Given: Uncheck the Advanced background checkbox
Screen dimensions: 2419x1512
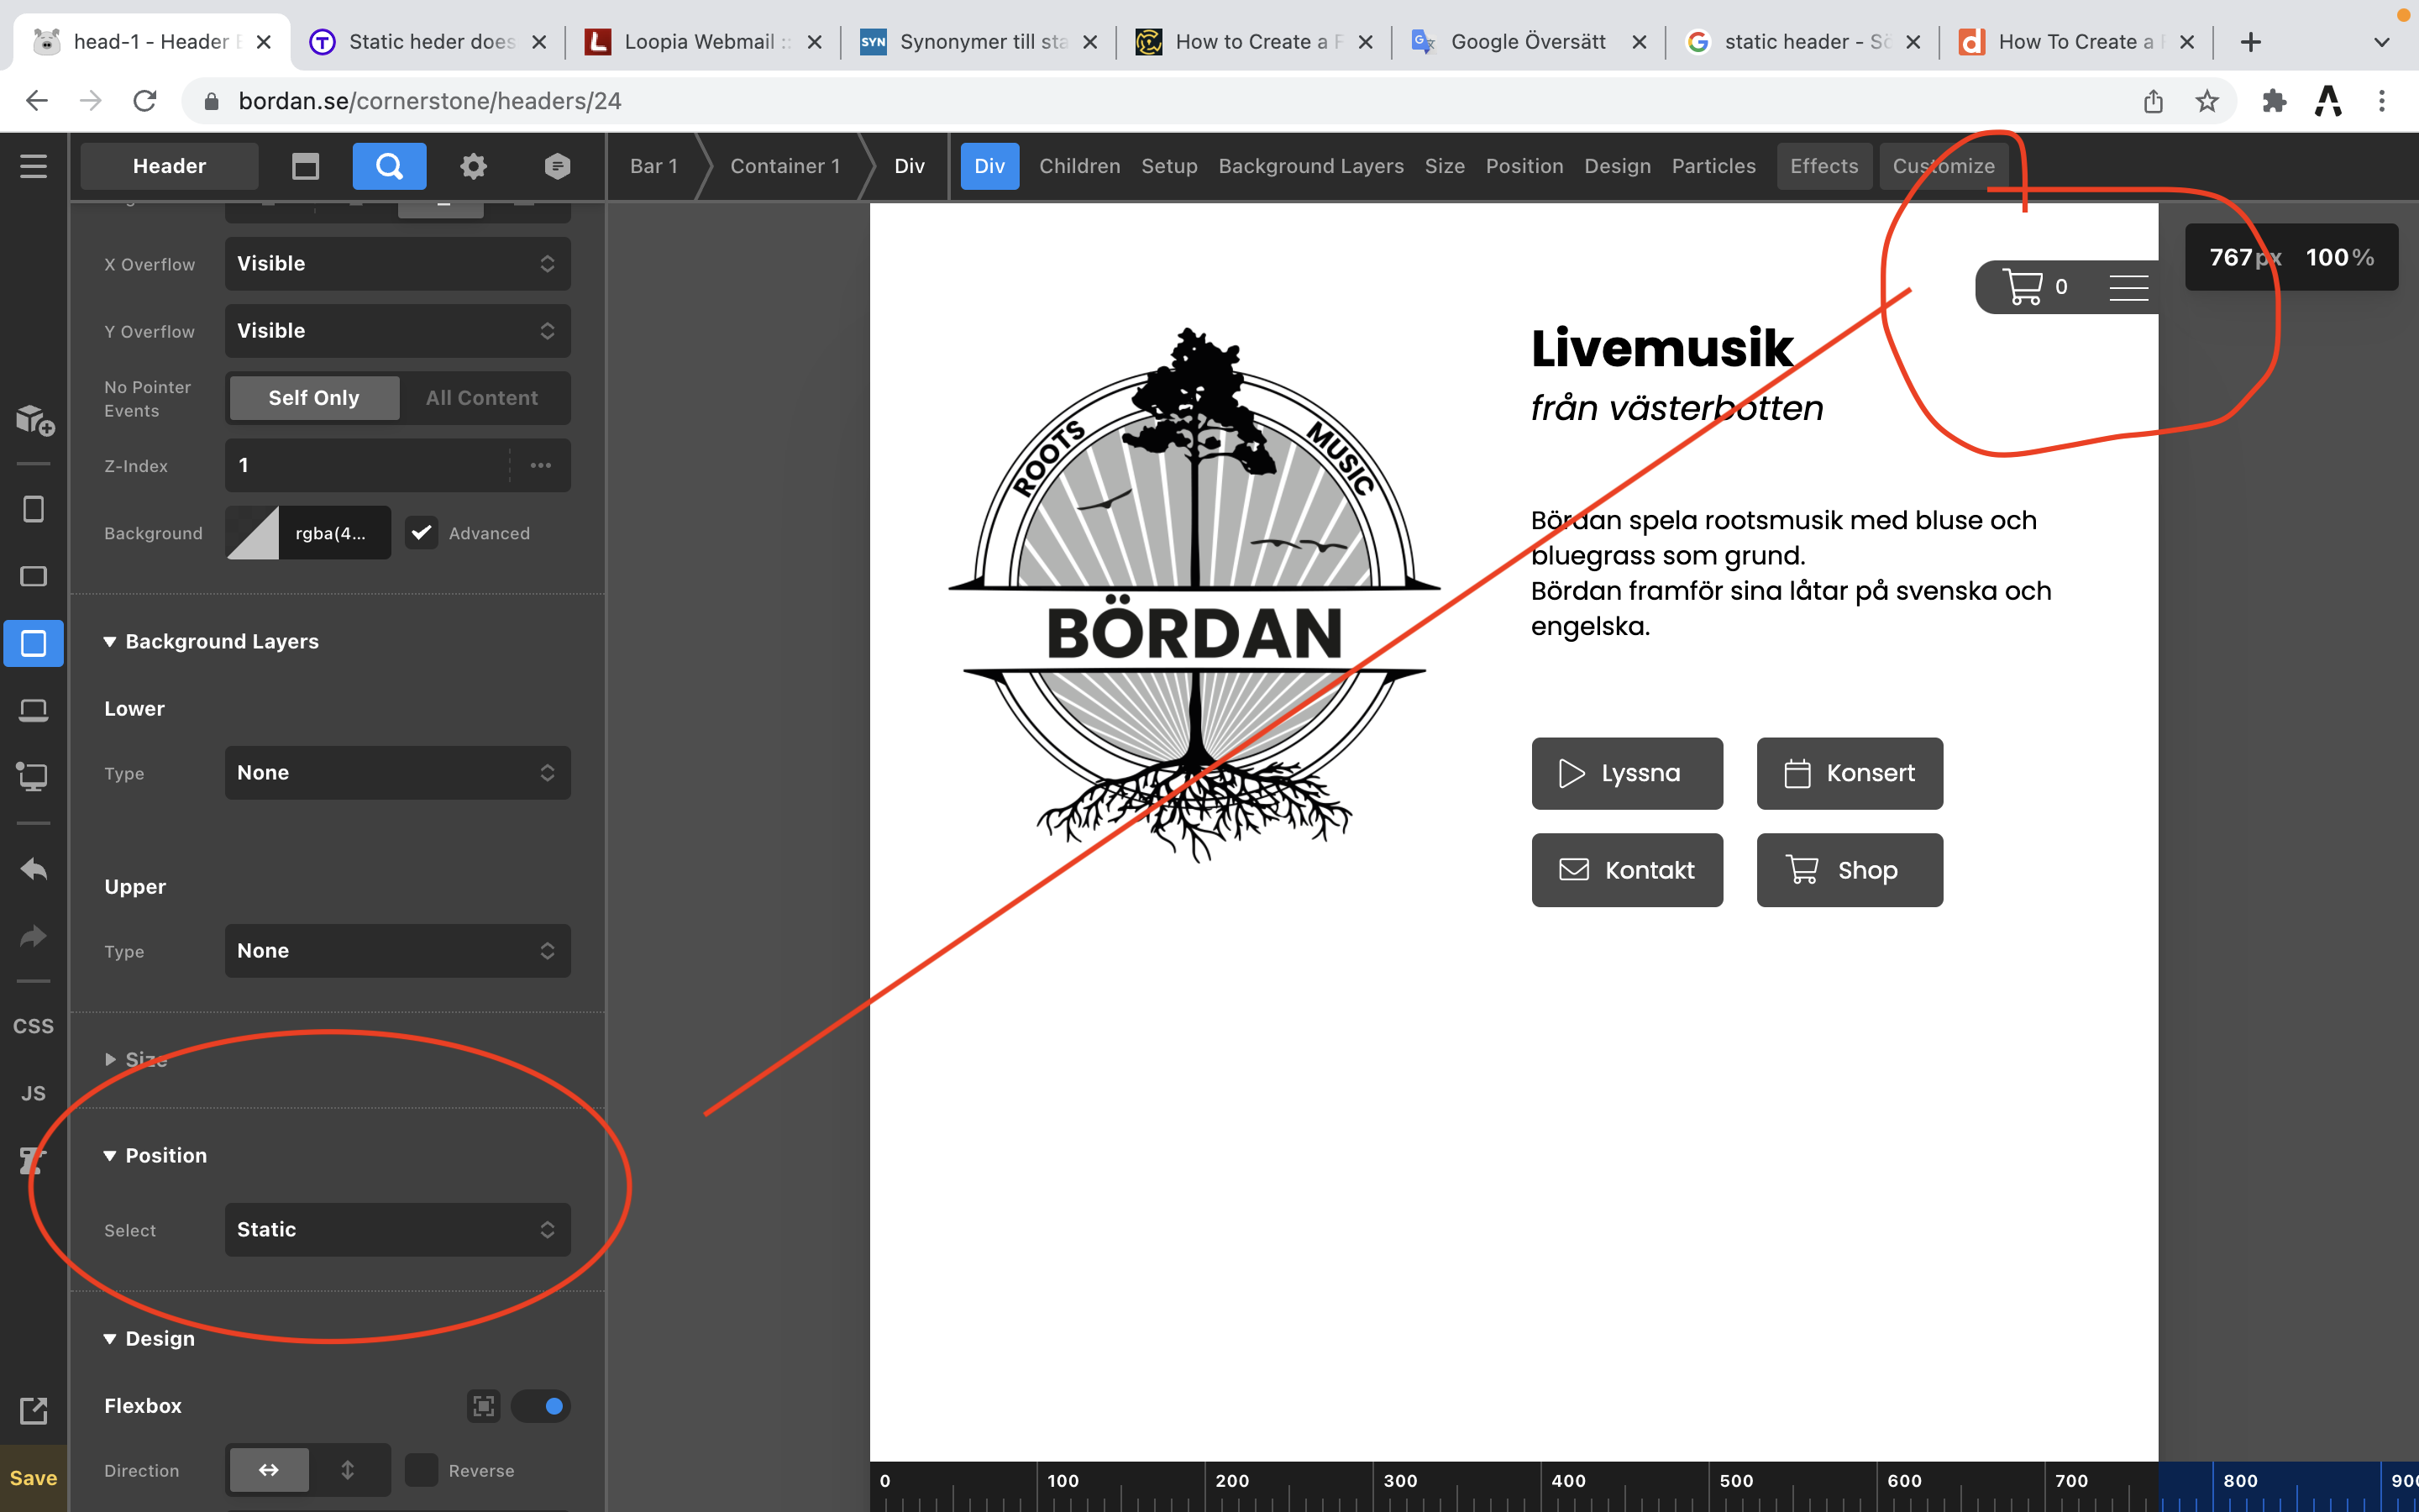Looking at the screenshot, I should (422, 533).
